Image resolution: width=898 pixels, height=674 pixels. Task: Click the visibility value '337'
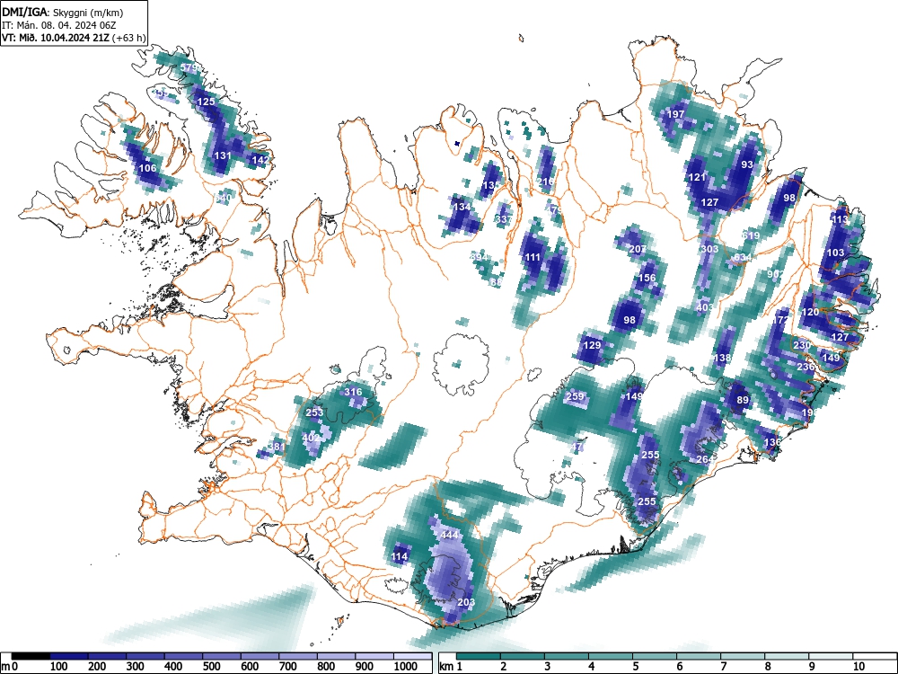click(504, 219)
